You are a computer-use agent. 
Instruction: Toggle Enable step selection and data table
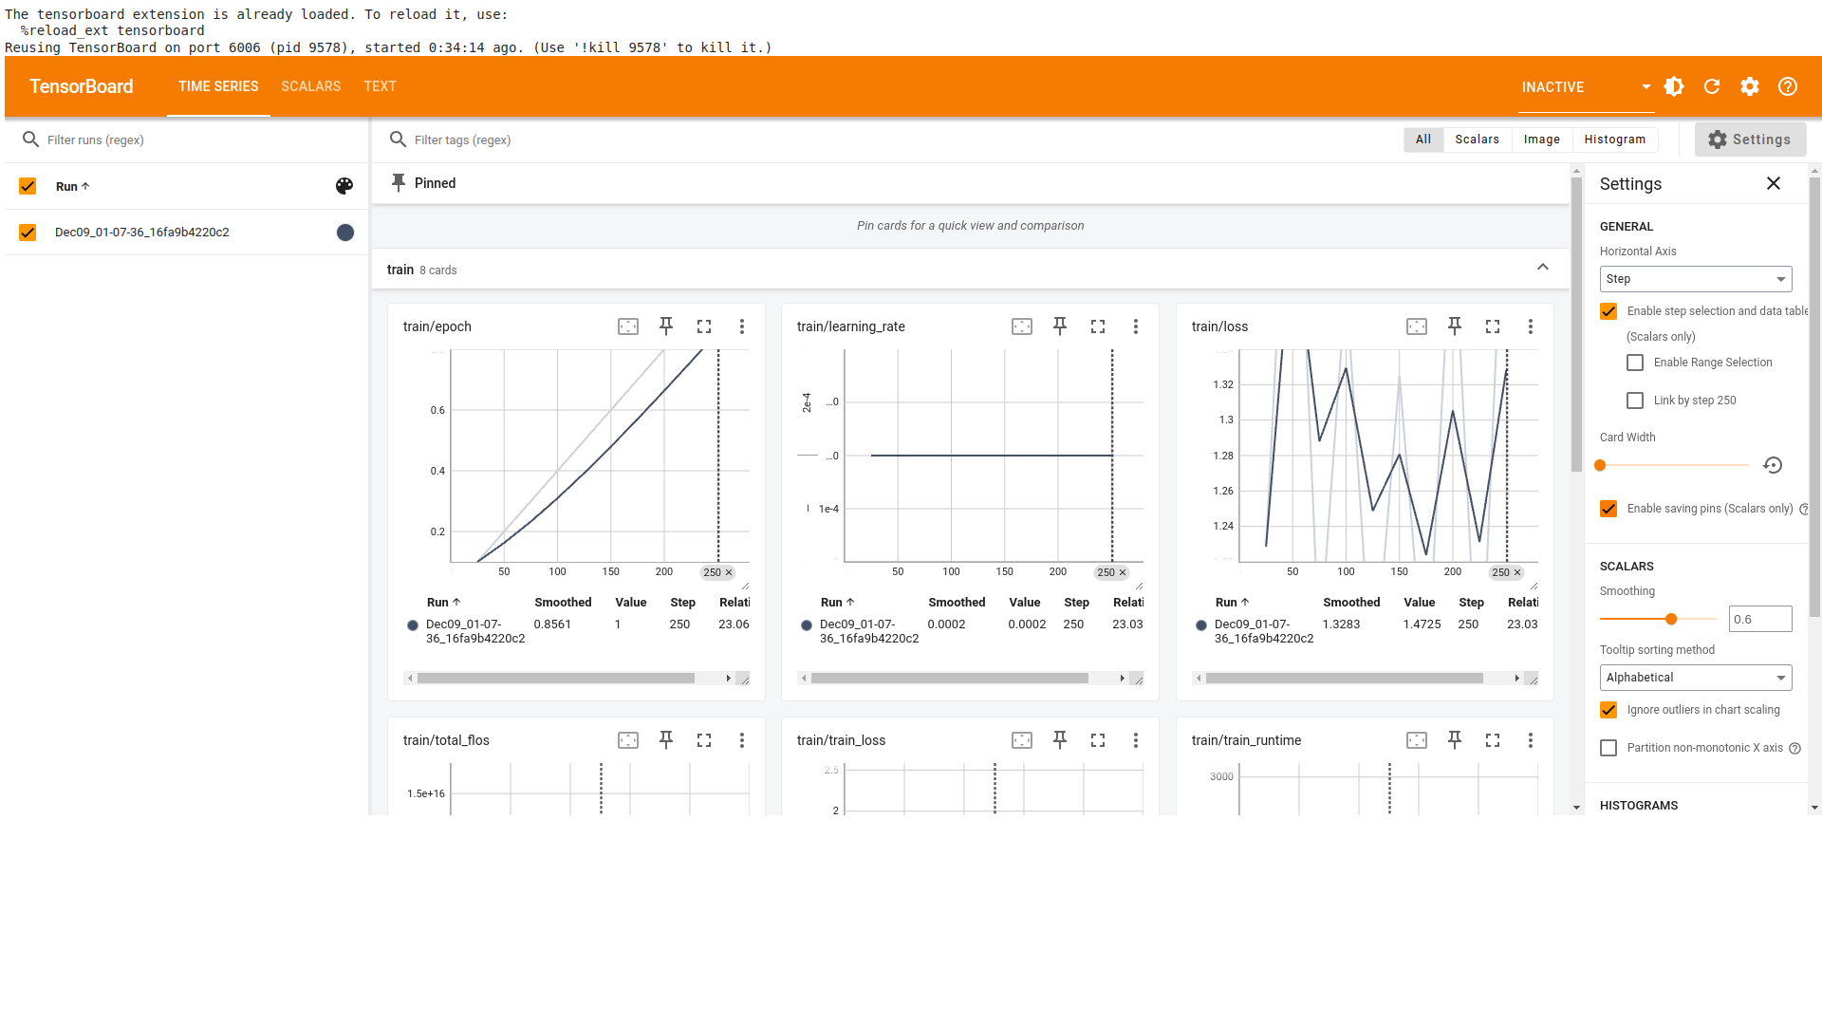(x=1608, y=311)
